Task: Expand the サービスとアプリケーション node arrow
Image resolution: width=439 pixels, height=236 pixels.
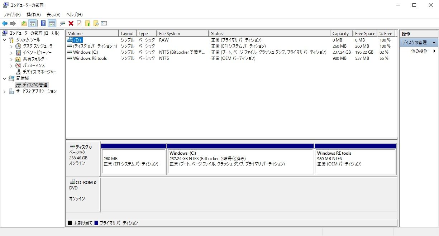Action: (x=5, y=91)
